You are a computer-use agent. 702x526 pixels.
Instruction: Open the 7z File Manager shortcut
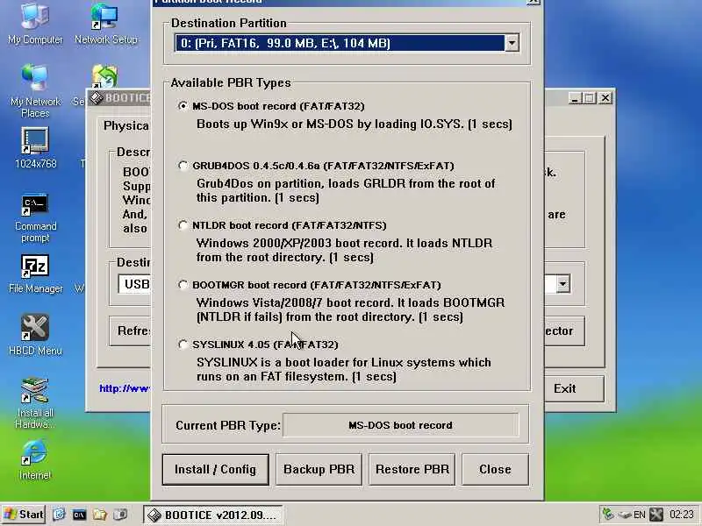(35, 274)
